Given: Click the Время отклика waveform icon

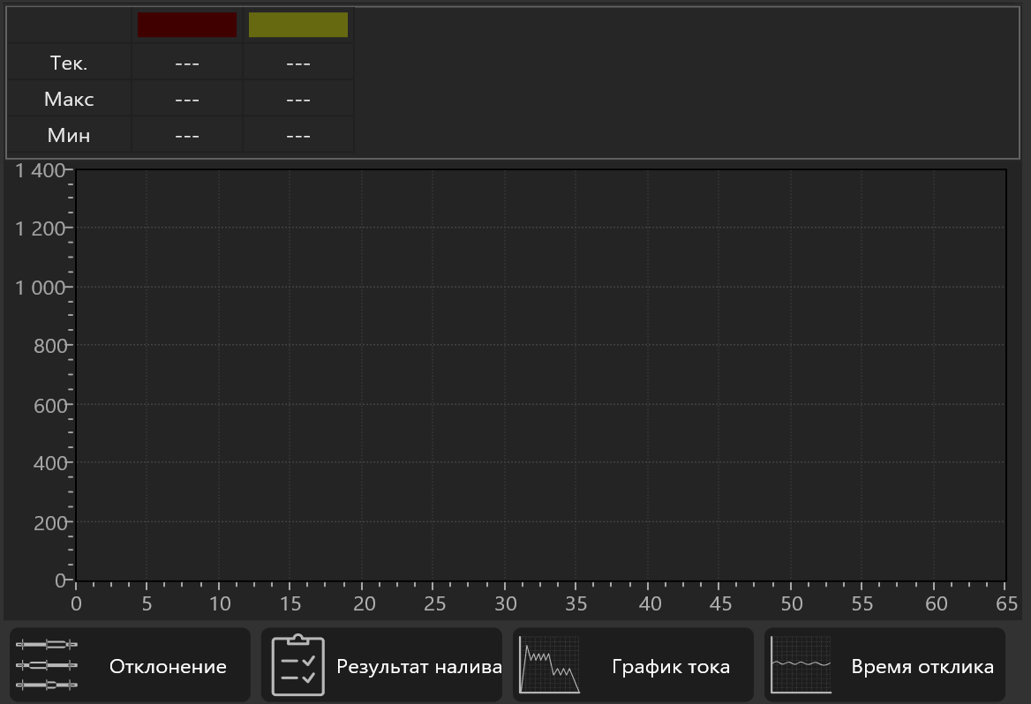Looking at the screenshot, I should [x=801, y=664].
